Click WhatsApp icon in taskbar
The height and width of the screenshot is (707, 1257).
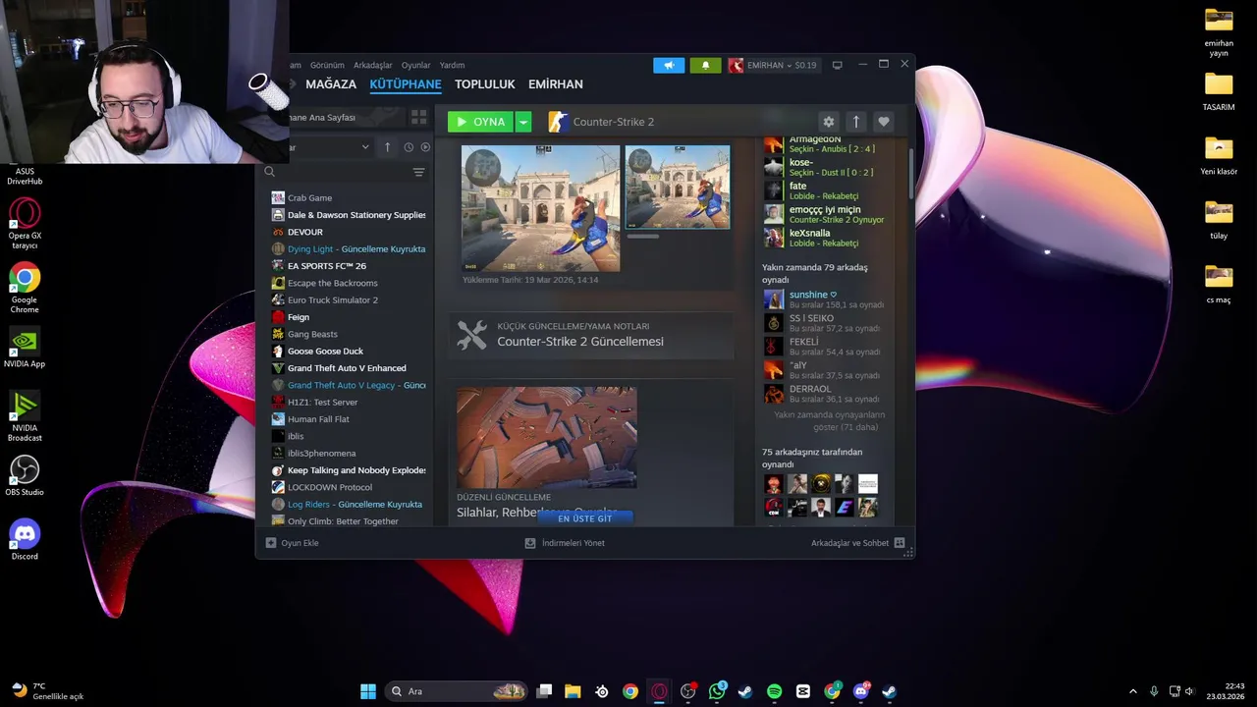717,691
